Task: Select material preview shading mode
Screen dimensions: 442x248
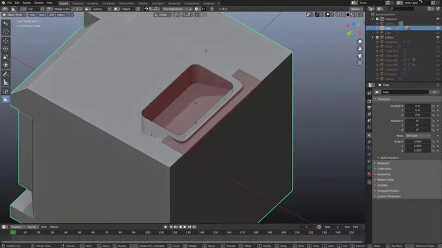Action: point(352,14)
